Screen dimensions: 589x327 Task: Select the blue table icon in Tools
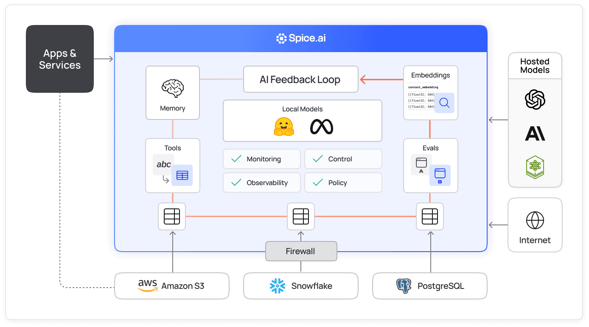point(182,175)
